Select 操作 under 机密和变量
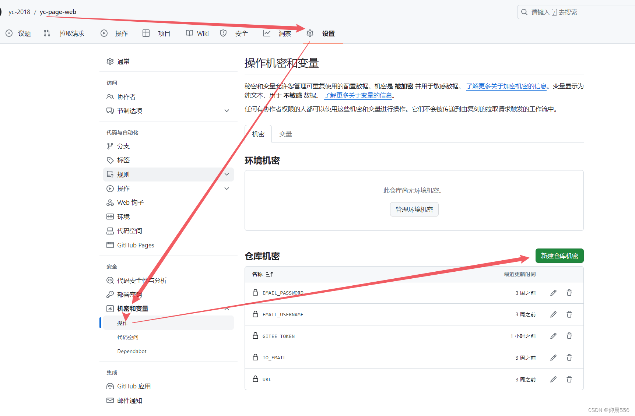Viewport: 635px width, 416px height. coord(168,323)
